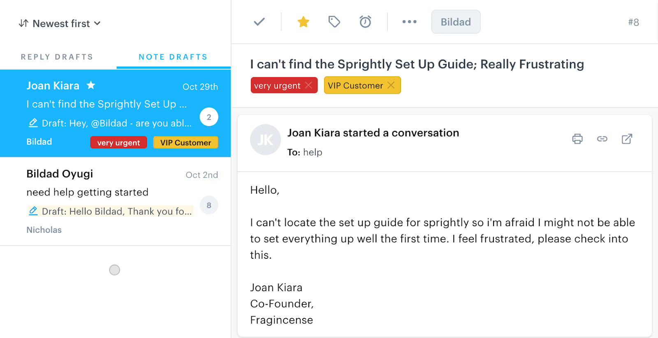Viewport: 658px width, 338px height.
Task: Select the Note Drafts tab
Action: [x=173, y=57]
